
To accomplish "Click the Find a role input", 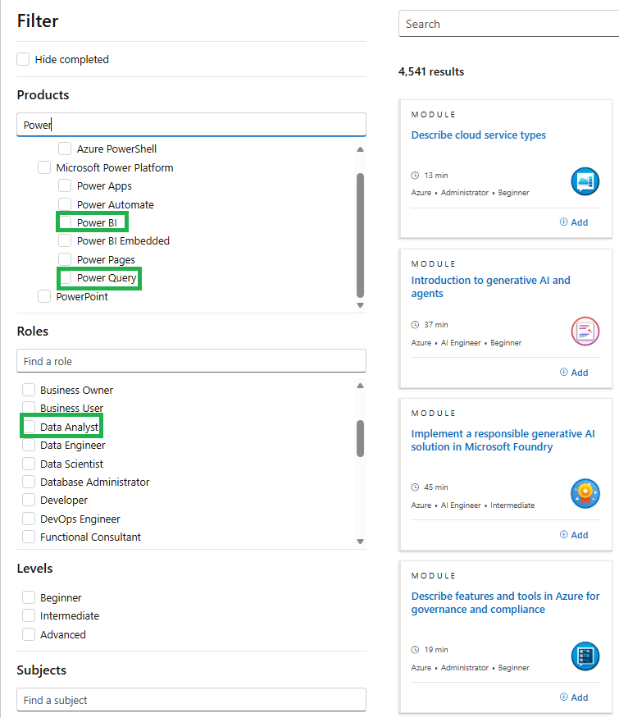I will pyautogui.click(x=191, y=361).
